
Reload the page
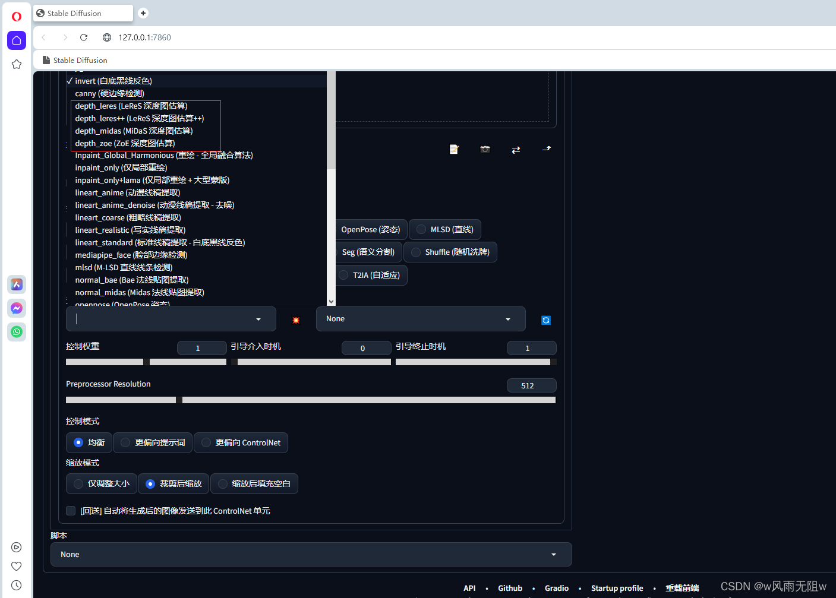click(84, 37)
